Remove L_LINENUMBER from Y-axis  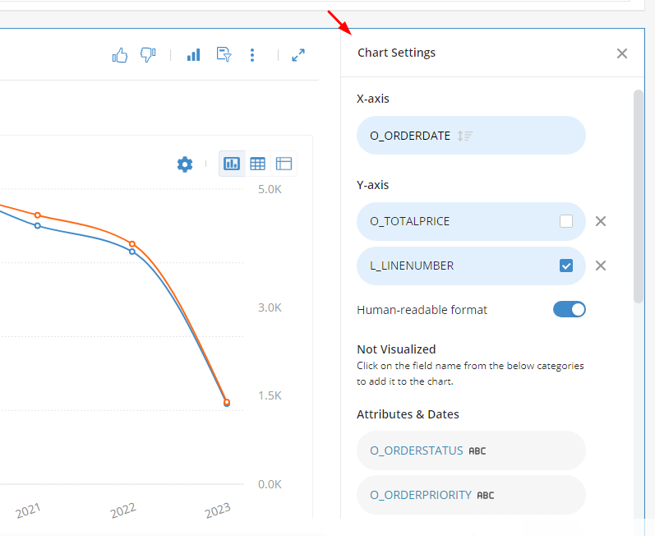(601, 266)
